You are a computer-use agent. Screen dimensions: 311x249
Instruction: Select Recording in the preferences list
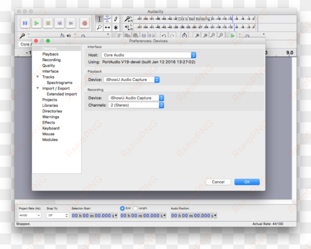pyautogui.click(x=51, y=60)
